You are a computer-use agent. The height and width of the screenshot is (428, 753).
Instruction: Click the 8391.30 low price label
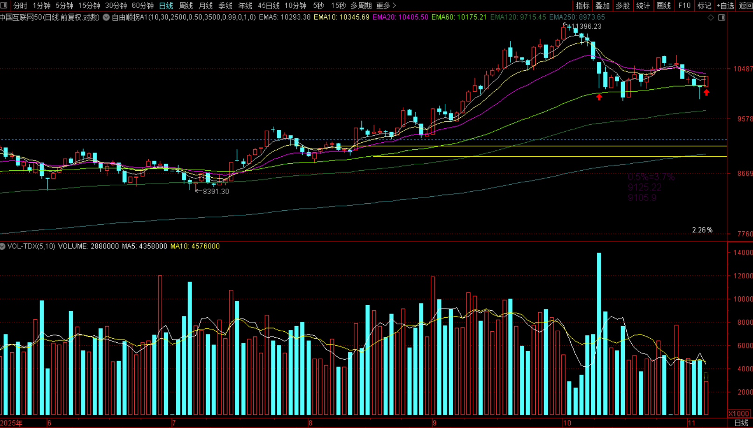tap(215, 191)
